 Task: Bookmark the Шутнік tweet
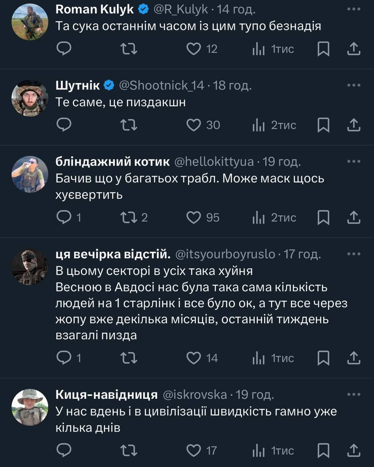click(323, 125)
